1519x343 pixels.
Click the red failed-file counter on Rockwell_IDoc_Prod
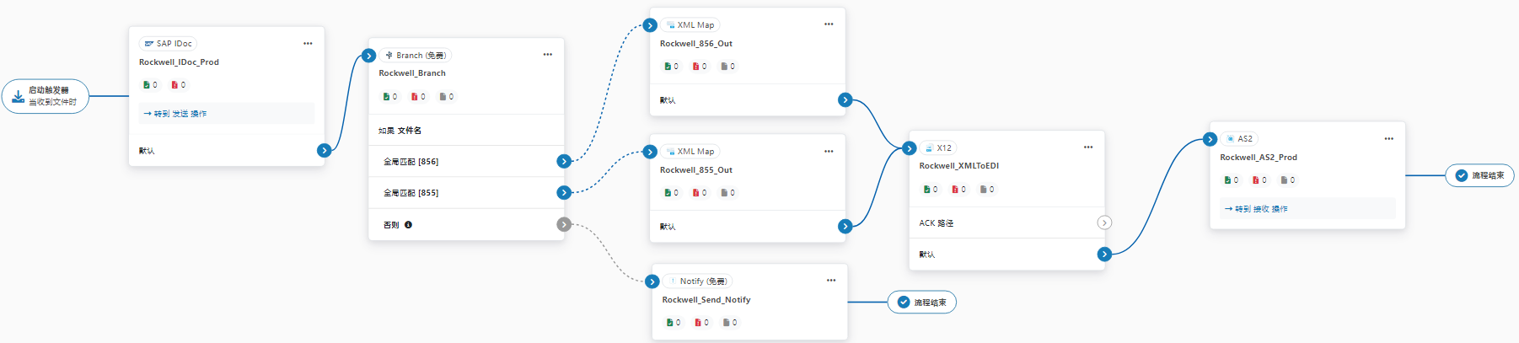tap(179, 85)
